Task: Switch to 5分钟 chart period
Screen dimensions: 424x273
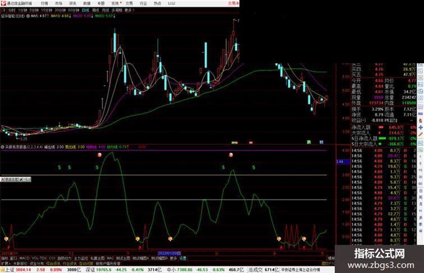Action: coord(34,10)
